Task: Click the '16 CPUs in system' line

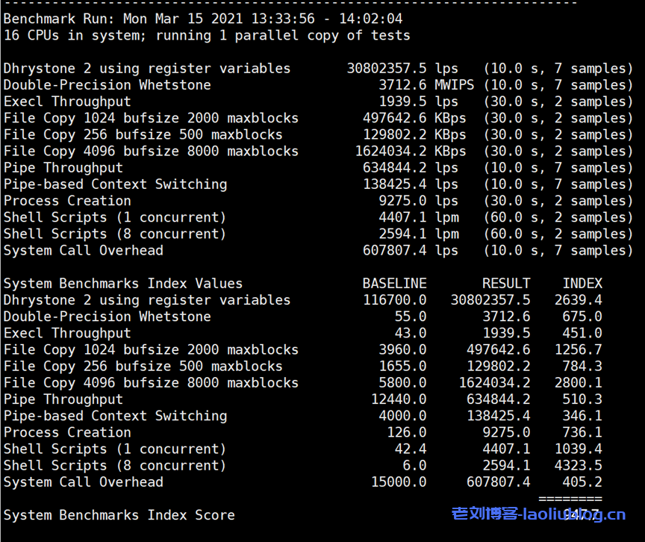Action: pos(207,35)
